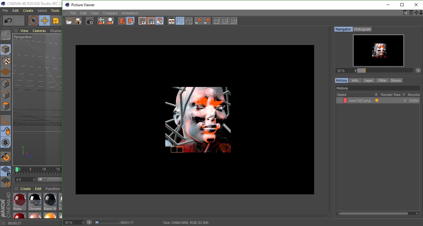Toggle the AB Compare icon
Screen dimensions: 423x226
click(171, 21)
